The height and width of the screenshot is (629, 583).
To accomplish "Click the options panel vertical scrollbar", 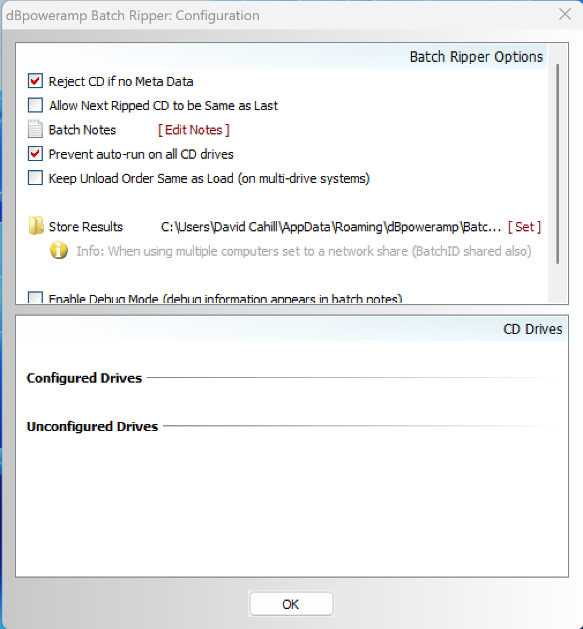I will pyautogui.click(x=558, y=164).
